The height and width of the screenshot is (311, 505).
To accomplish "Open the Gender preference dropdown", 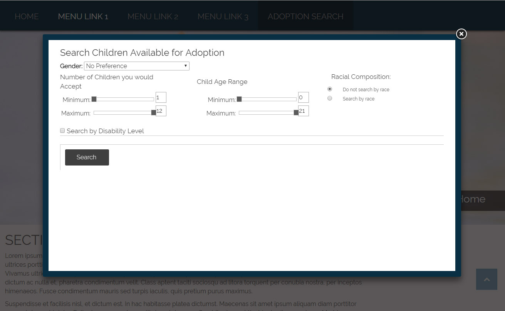I will pos(136,66).
